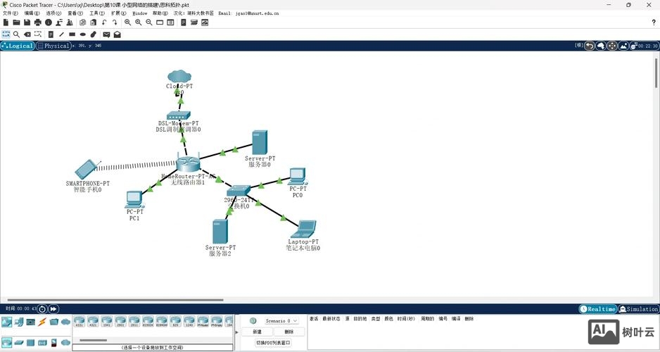The height and width of the screenshot is (352, 660).
Task: Click the Delete tool icon
Action: tap(27, 34)
